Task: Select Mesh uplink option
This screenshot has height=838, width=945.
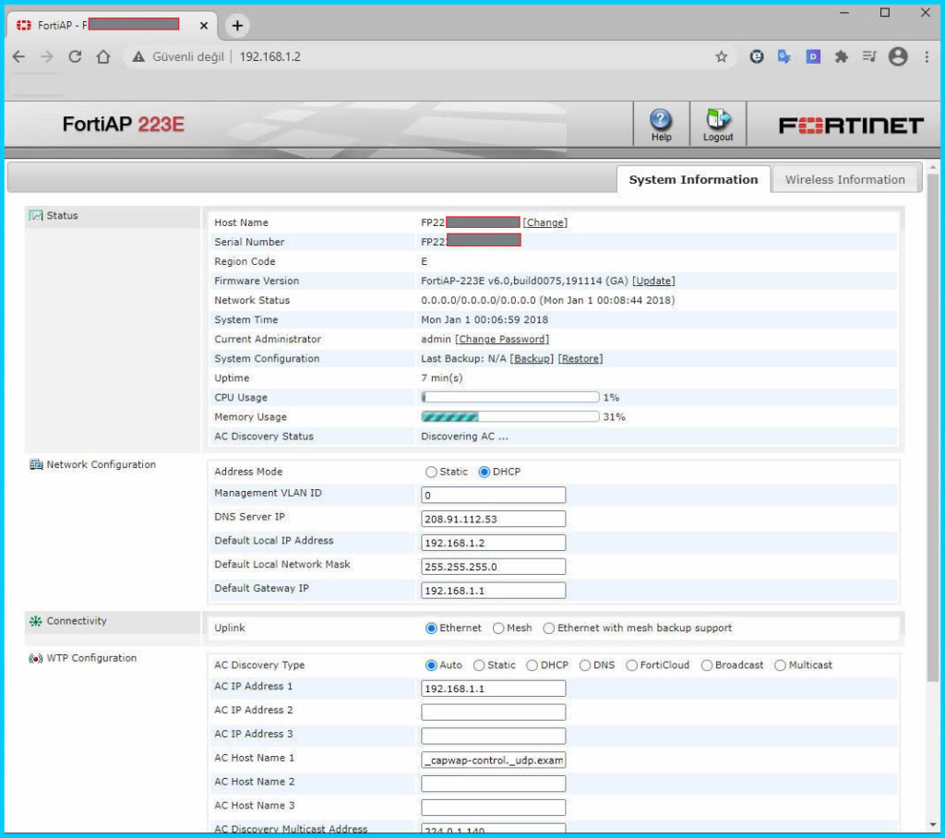Action: [x=498, y=628]
